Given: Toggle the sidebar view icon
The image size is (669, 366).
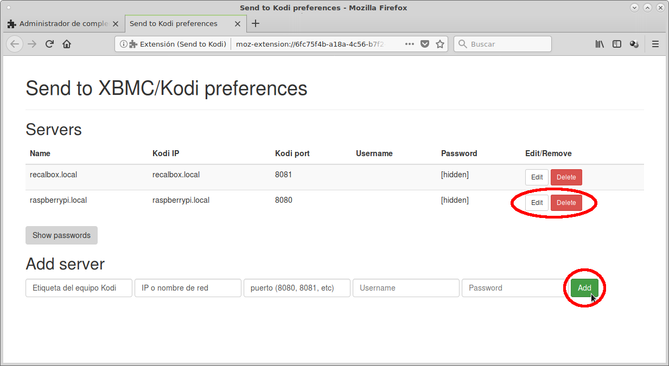Looking at the screenshot, I should 617,44.
